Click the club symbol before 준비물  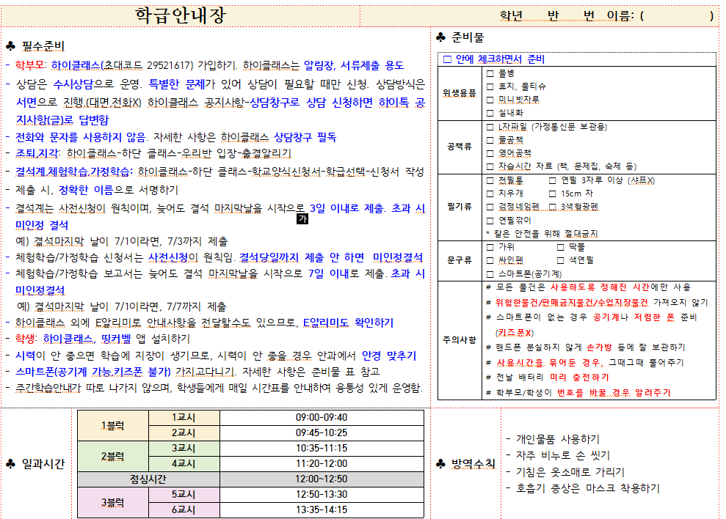[440, 37]
